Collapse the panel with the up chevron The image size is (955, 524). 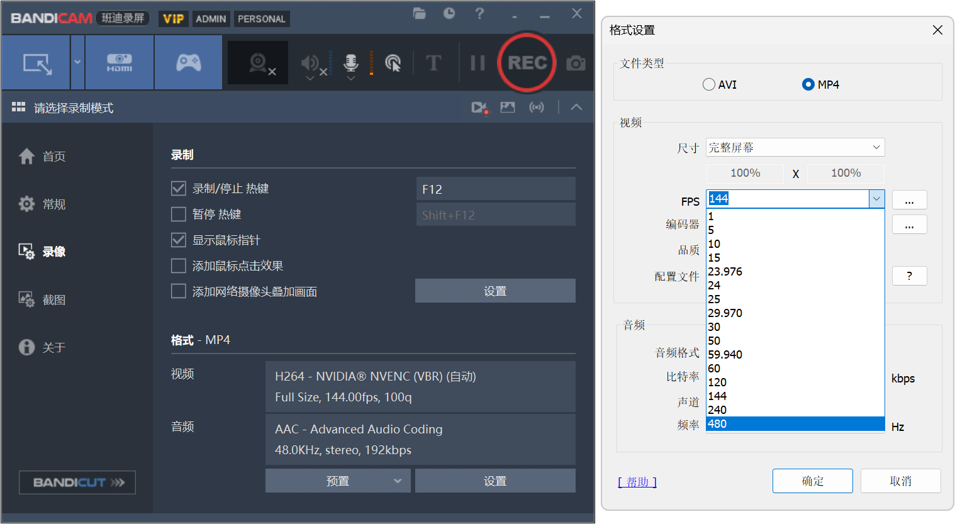[576, 108]
